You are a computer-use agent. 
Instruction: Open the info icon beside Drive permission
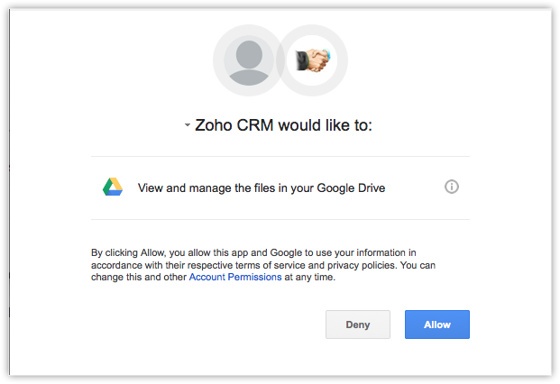[x=453, y=187]
